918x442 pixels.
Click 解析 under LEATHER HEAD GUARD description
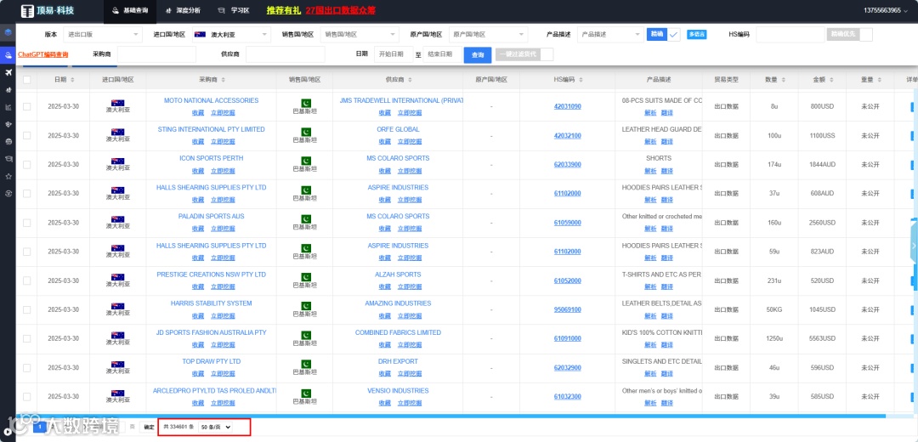[650, 142]
